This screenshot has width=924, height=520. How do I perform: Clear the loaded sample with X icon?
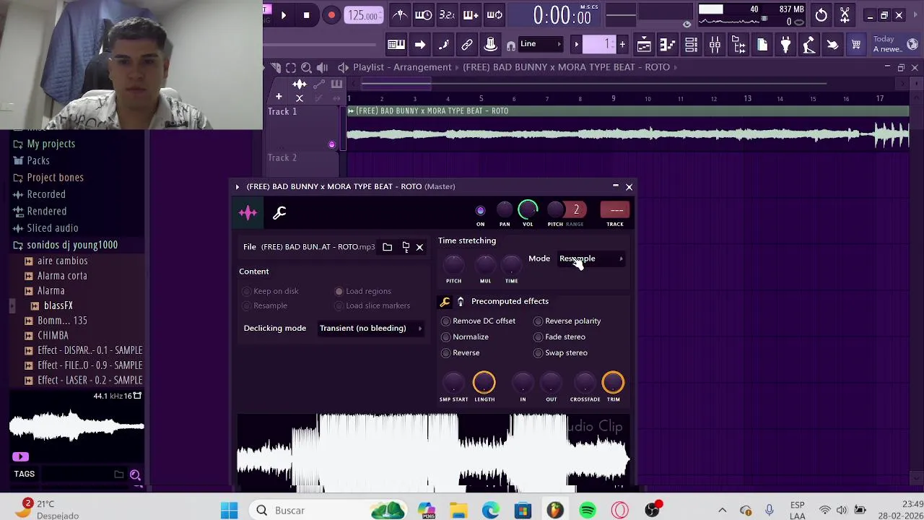(419, 248)
